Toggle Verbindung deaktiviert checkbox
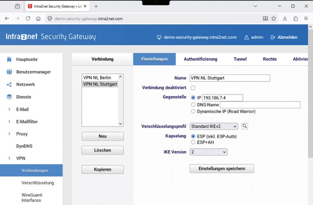This screenshot has width=313, height=205. (193, 88)
